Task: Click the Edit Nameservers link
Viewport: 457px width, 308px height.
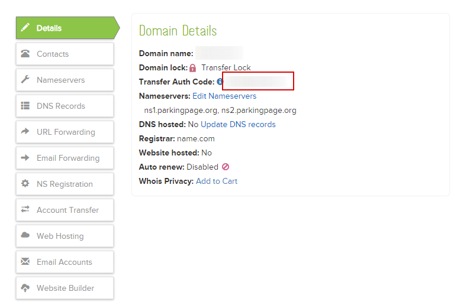Action: tap(224, 96)
